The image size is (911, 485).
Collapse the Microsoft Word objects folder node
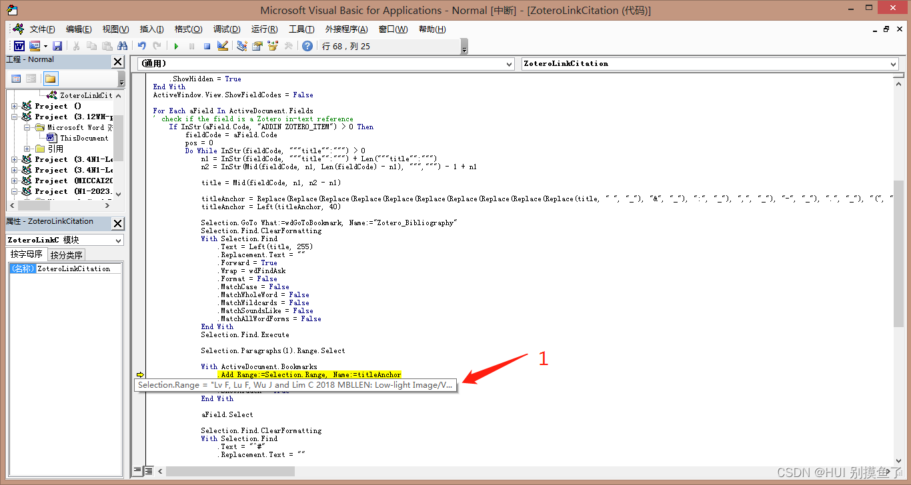[27, 127]
